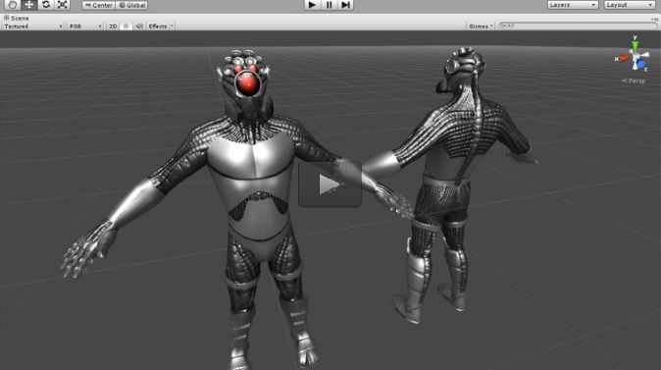The image size is (661, 370).
Task: Select the Move (translate) tool
Action: (29, 5)
